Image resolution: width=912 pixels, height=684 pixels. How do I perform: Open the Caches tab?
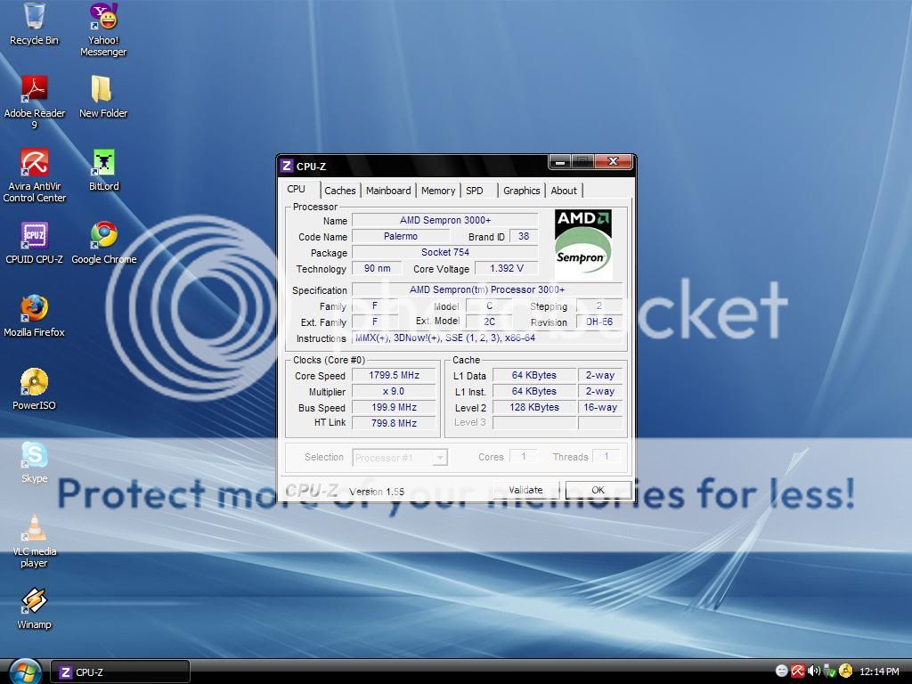point(339,191)
